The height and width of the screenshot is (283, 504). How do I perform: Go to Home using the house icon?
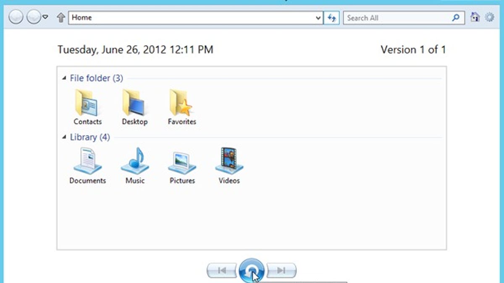click(x=475, y=17)
